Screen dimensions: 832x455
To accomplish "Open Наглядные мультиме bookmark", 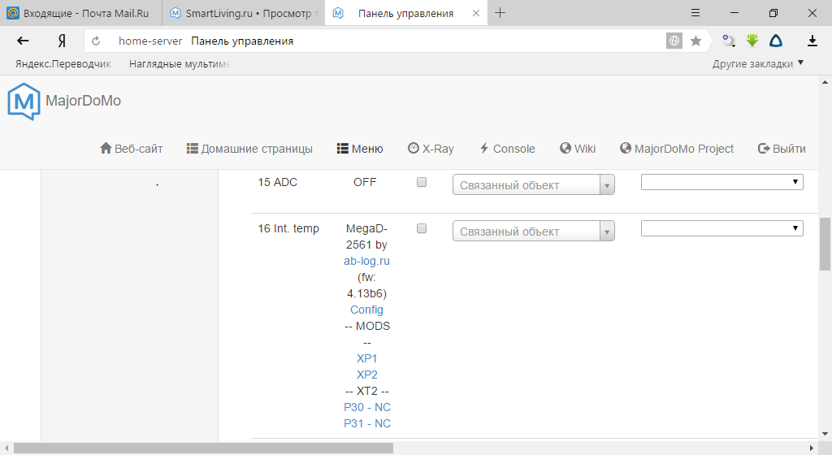I will click(x=180, y=63).
